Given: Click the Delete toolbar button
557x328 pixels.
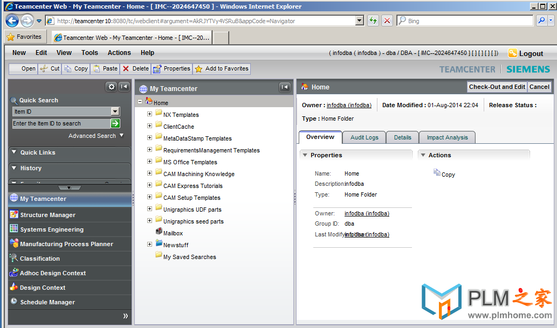Looking at the screenshot, I should tap(136, 68).
